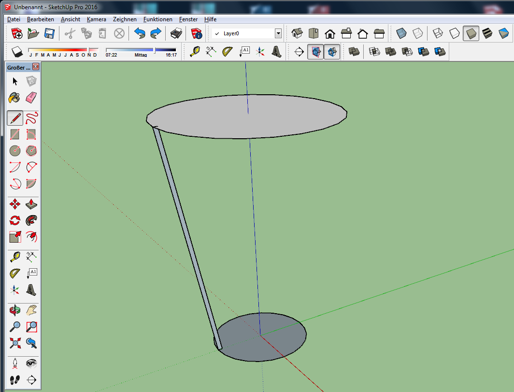Pick the Paint Bucket tool
Screen dimensions: 514x392
point(15,98)
